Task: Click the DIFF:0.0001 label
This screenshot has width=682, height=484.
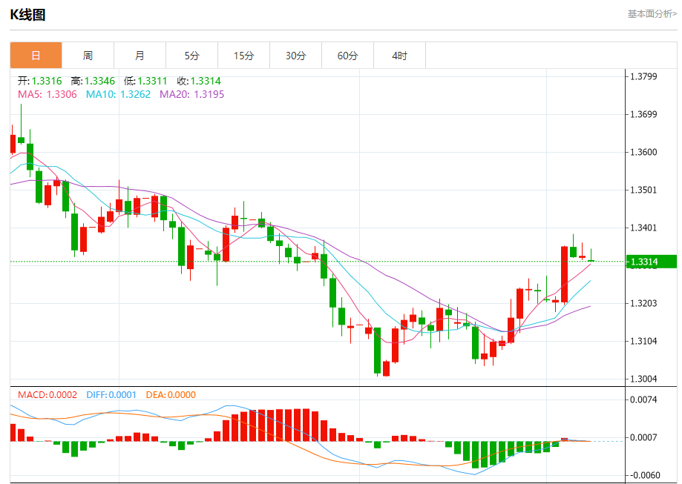Action: (111, 394)
